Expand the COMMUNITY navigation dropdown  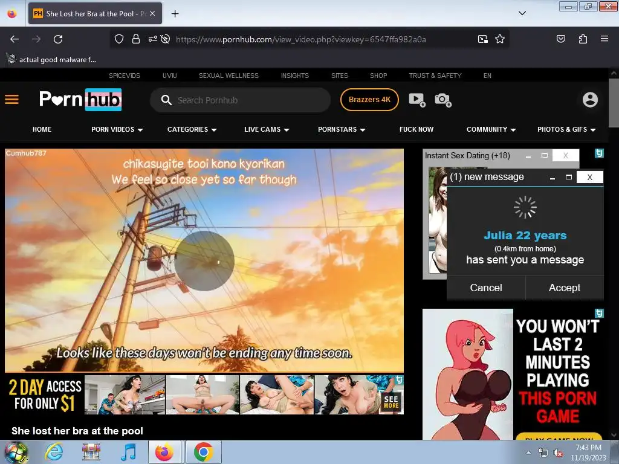click(491, 129)
